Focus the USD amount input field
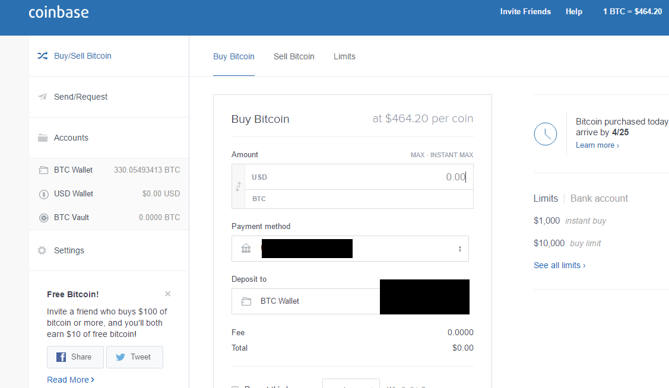Image resolution: width=669 pixels, height=388 pixels. pos(359,177)
